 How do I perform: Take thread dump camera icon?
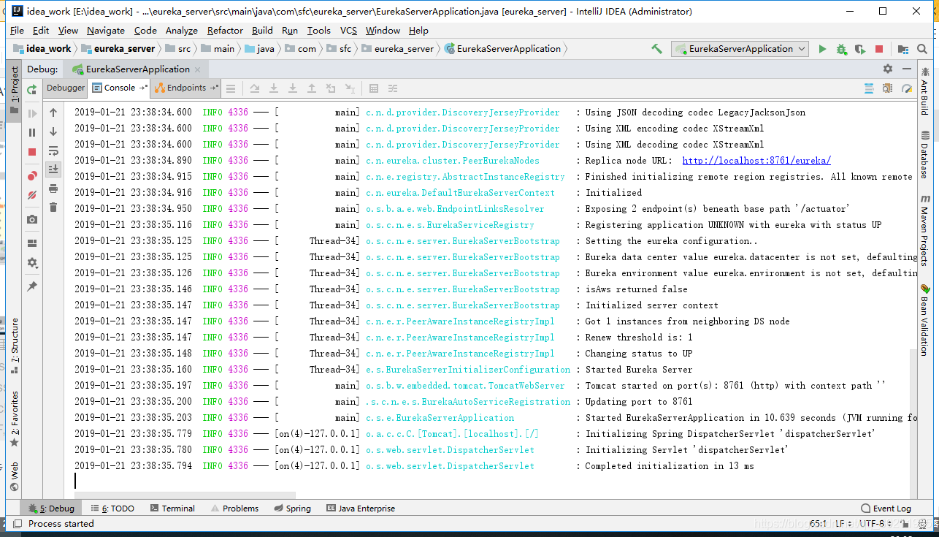[32, 219]
